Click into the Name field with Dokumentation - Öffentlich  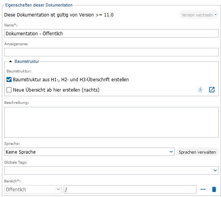(x=111, y=33)
